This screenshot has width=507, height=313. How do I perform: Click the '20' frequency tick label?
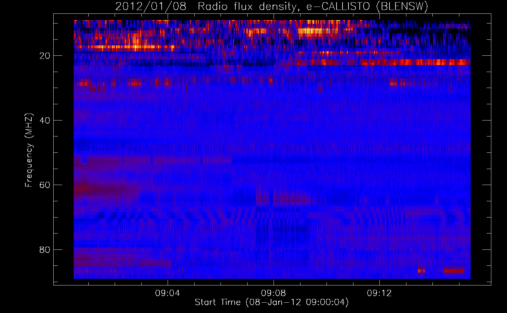45,56
